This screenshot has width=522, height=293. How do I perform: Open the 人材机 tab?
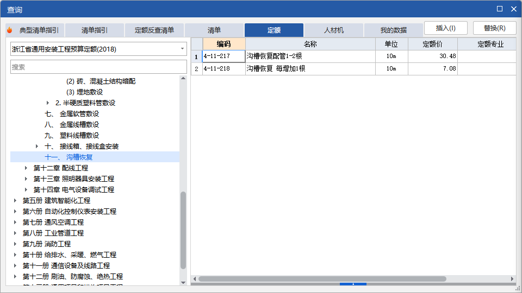333,30
